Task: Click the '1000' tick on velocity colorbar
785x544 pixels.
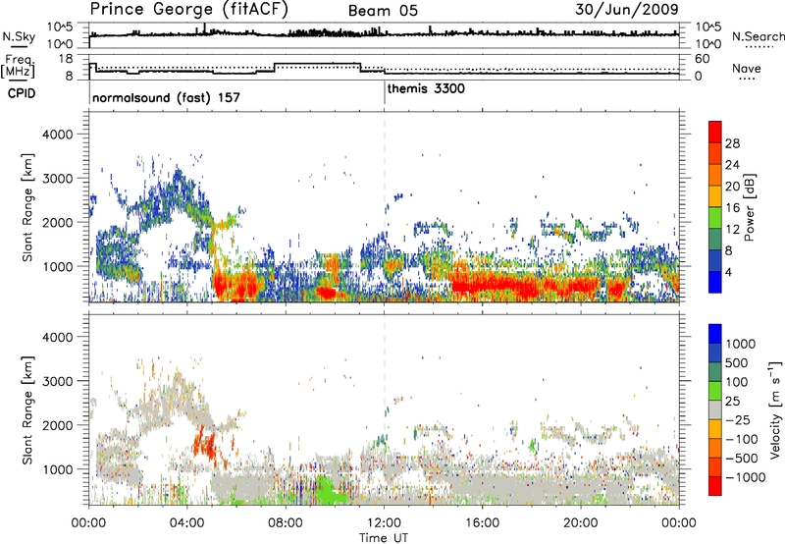Action: click(x=740, y=344)
